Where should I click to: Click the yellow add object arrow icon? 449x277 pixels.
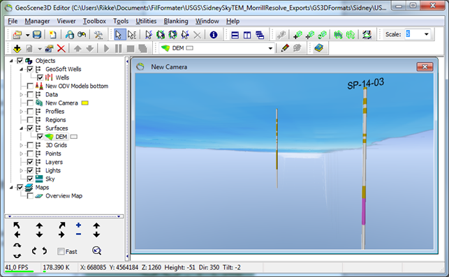17,48
